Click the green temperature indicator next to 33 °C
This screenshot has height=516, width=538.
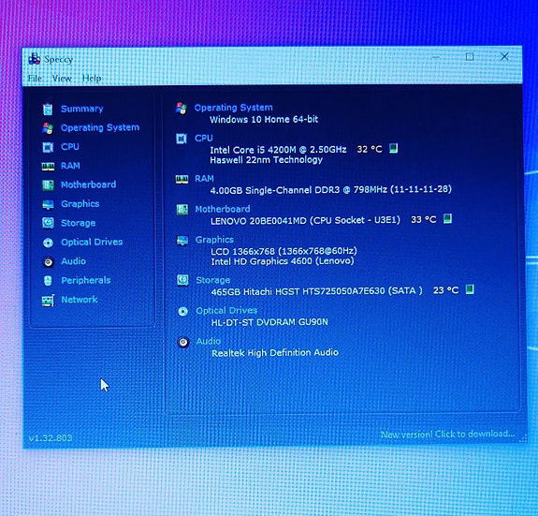[447, 219]
